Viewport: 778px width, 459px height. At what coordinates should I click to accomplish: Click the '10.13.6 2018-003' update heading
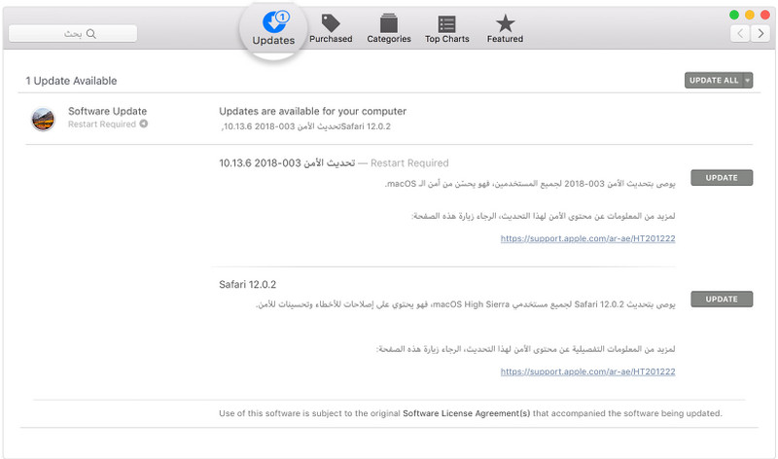(x=287, y=162)
